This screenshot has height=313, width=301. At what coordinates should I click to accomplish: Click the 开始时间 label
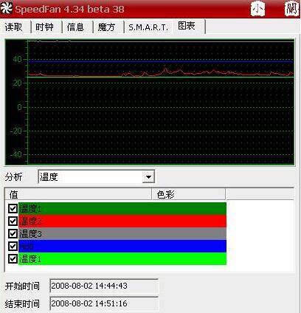pos(22,286)
